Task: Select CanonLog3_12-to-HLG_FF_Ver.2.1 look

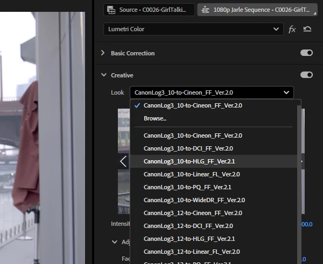Action: (214, 239)
